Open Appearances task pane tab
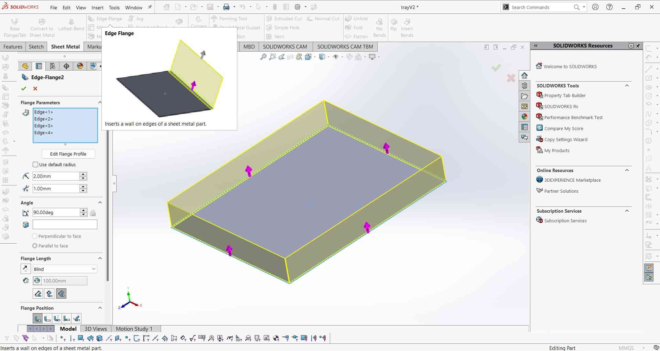Image resolution: width=660 pixels, height=351 pixels. (x=524, y=117)
